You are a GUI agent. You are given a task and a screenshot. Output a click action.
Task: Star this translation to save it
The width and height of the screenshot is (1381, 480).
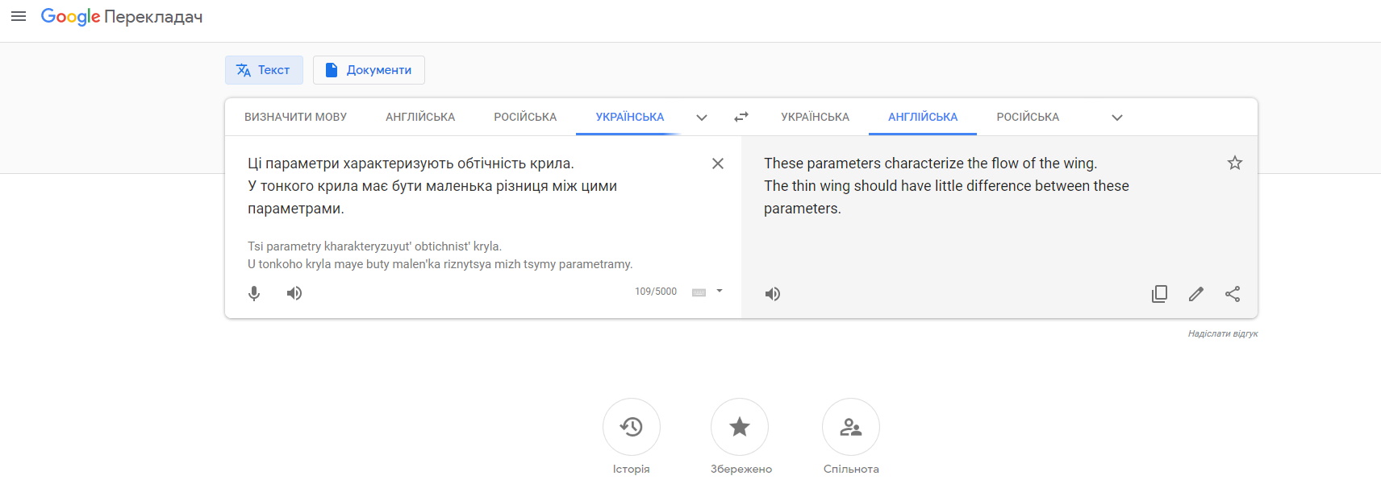[x=1235, y=163]
